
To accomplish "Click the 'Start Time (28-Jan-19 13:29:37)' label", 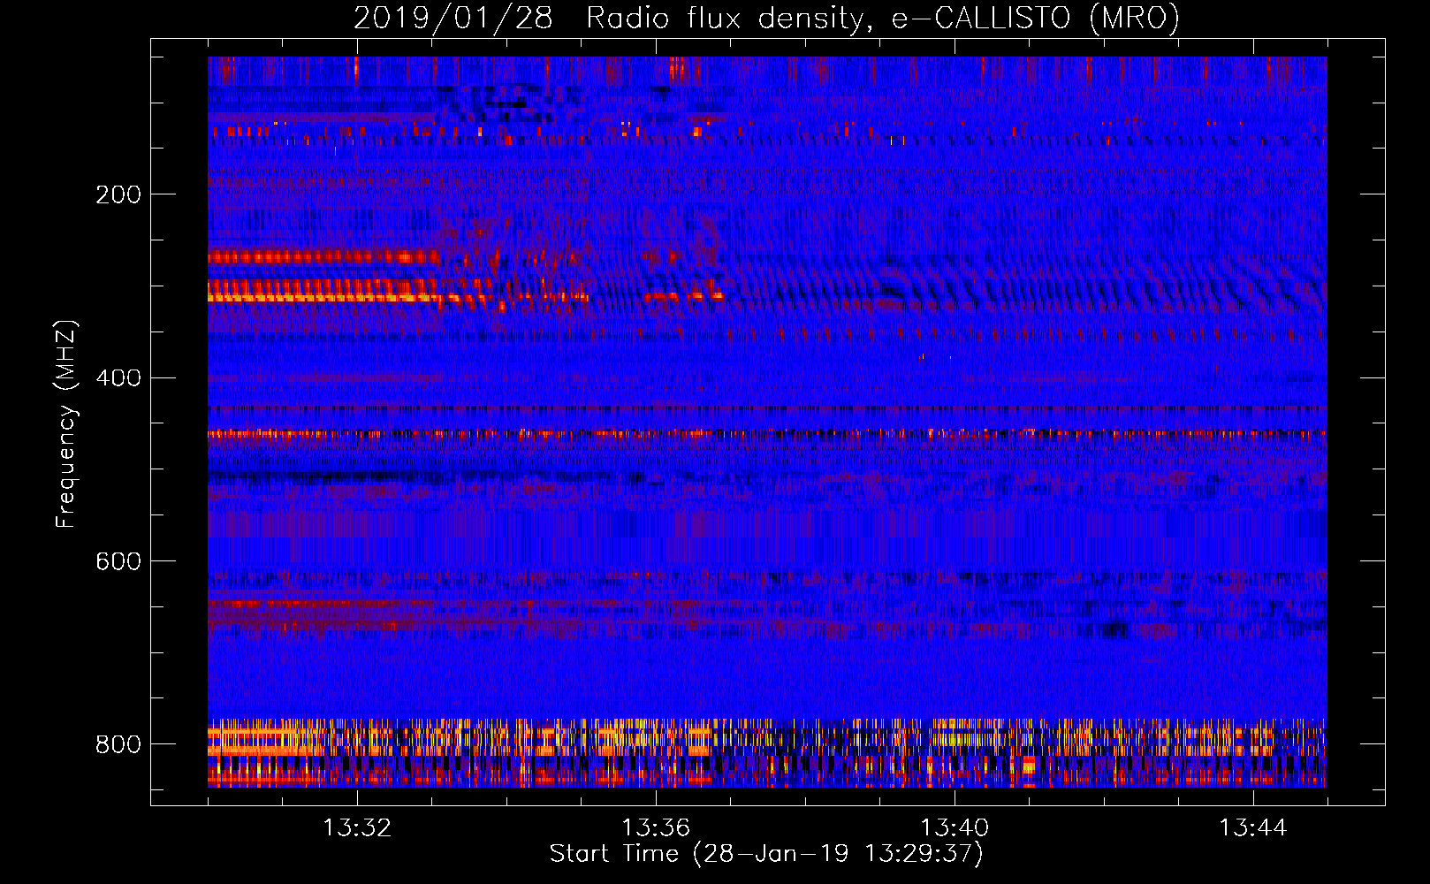I will [x=766, y=854].
